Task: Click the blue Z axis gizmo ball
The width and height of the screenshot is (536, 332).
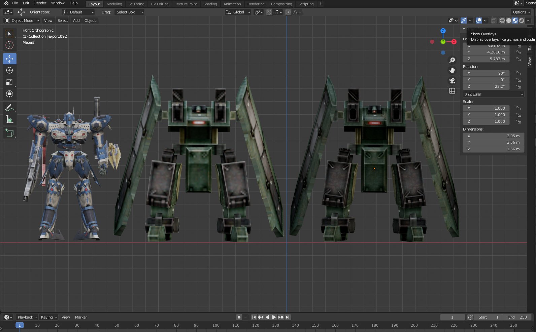Action: [x=443, y=31]
